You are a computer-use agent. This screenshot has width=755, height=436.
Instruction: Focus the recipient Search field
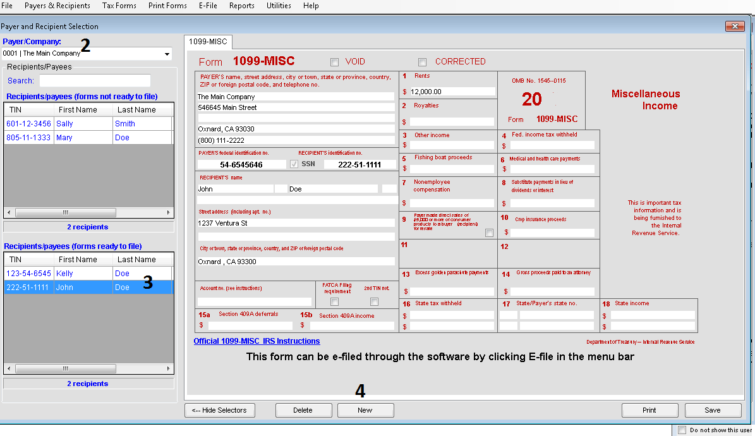point(95,81)
